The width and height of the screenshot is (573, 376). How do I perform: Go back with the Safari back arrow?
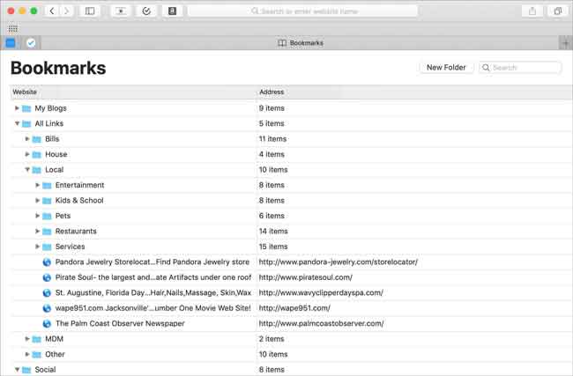coord(52,11)
